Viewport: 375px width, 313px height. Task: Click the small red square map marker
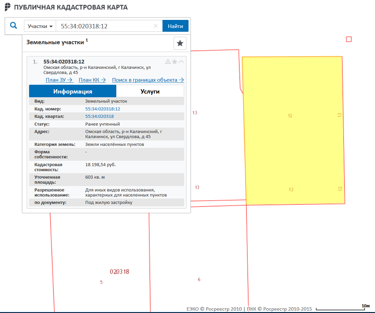(x=349, y=39)
